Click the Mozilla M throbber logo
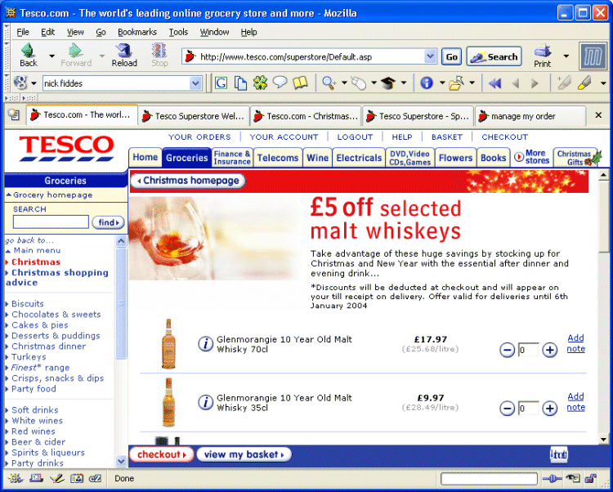 593,56
